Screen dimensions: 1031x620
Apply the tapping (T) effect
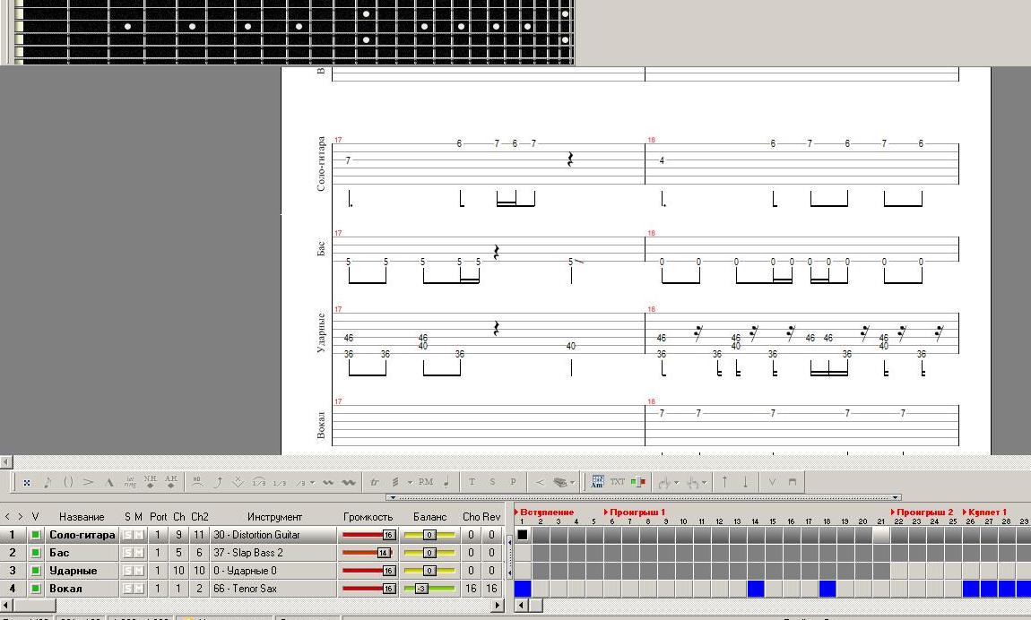pyautogui.click(x=472, y=482)
